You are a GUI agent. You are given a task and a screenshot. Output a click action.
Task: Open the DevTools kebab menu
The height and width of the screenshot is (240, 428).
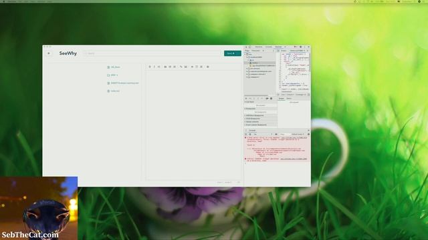tap(305, 47)
